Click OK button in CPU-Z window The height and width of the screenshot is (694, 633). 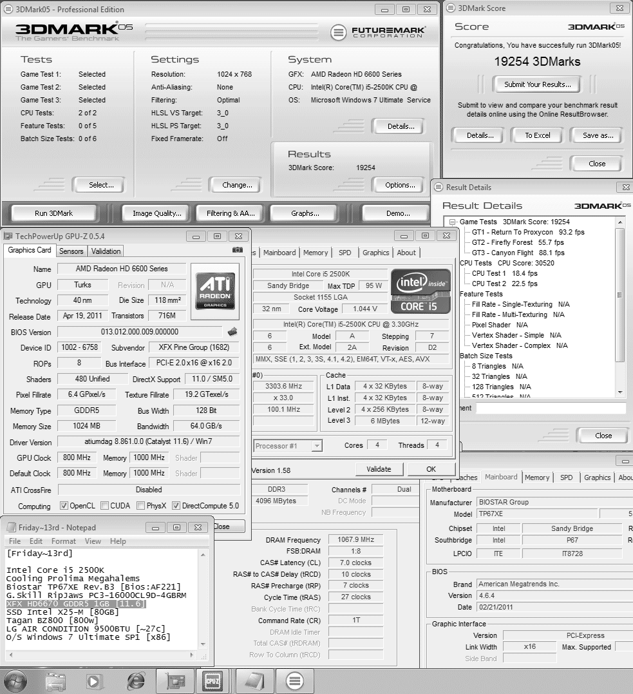pos(431,468)
